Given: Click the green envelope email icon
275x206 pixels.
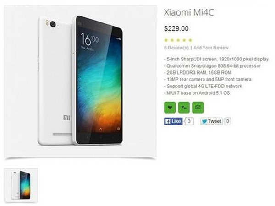Looking at the screenshot, I should pyautogui.click(x=198, y=108).
